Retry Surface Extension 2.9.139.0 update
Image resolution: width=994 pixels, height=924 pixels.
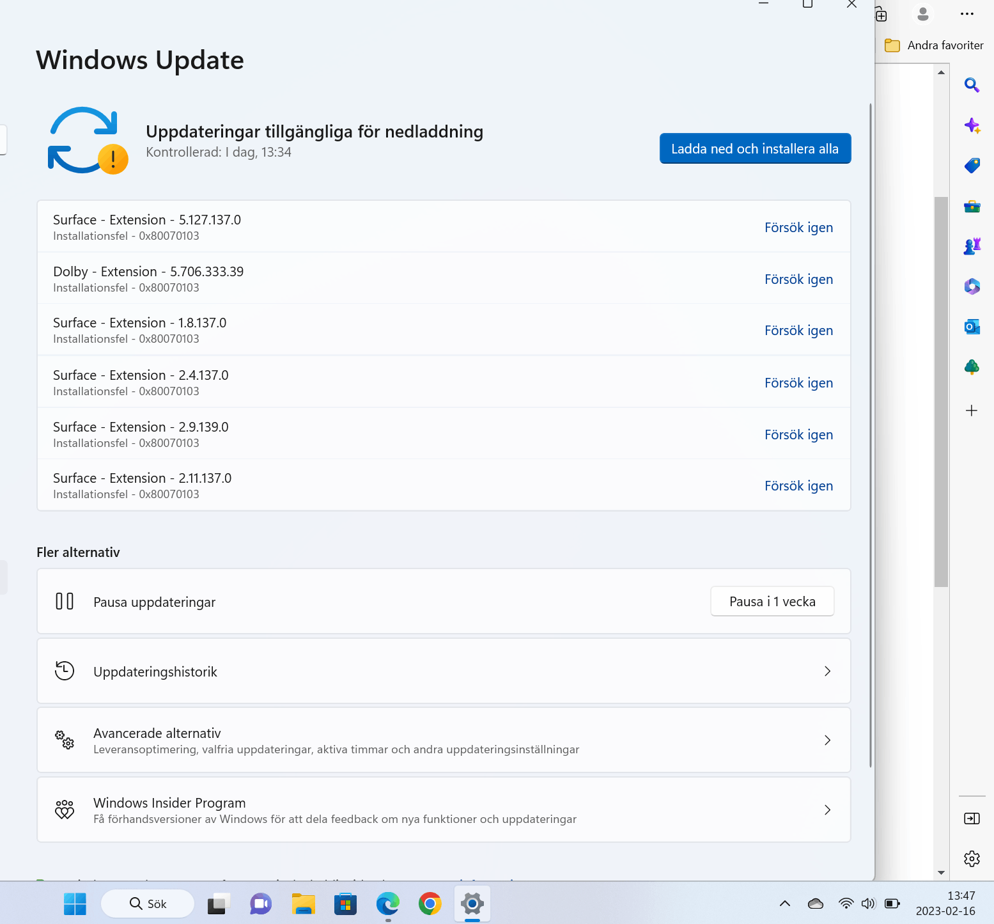(x=798, y=435)
